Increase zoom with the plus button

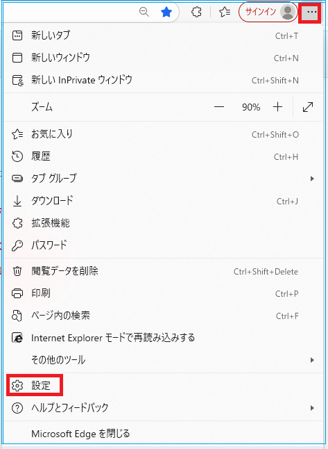277,107
